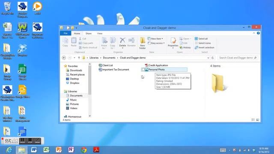The height and width of the screenshot is (154, 274).
Task: Open Google Chrome from the taskbar
Action: (84, 150)
